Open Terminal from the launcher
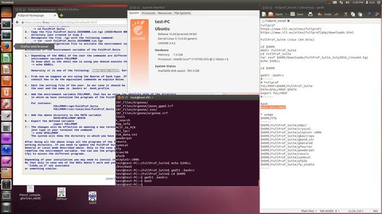 (7, 24)
